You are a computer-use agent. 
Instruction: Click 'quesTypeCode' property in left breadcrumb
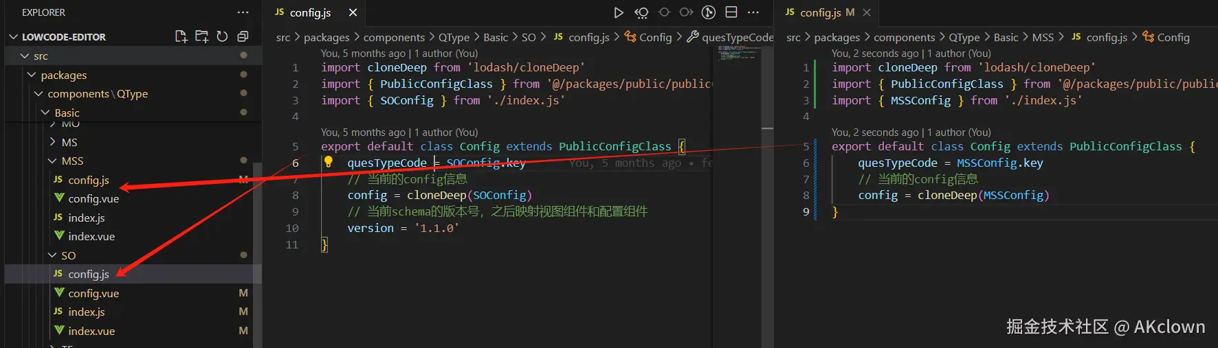coord(738,37)
